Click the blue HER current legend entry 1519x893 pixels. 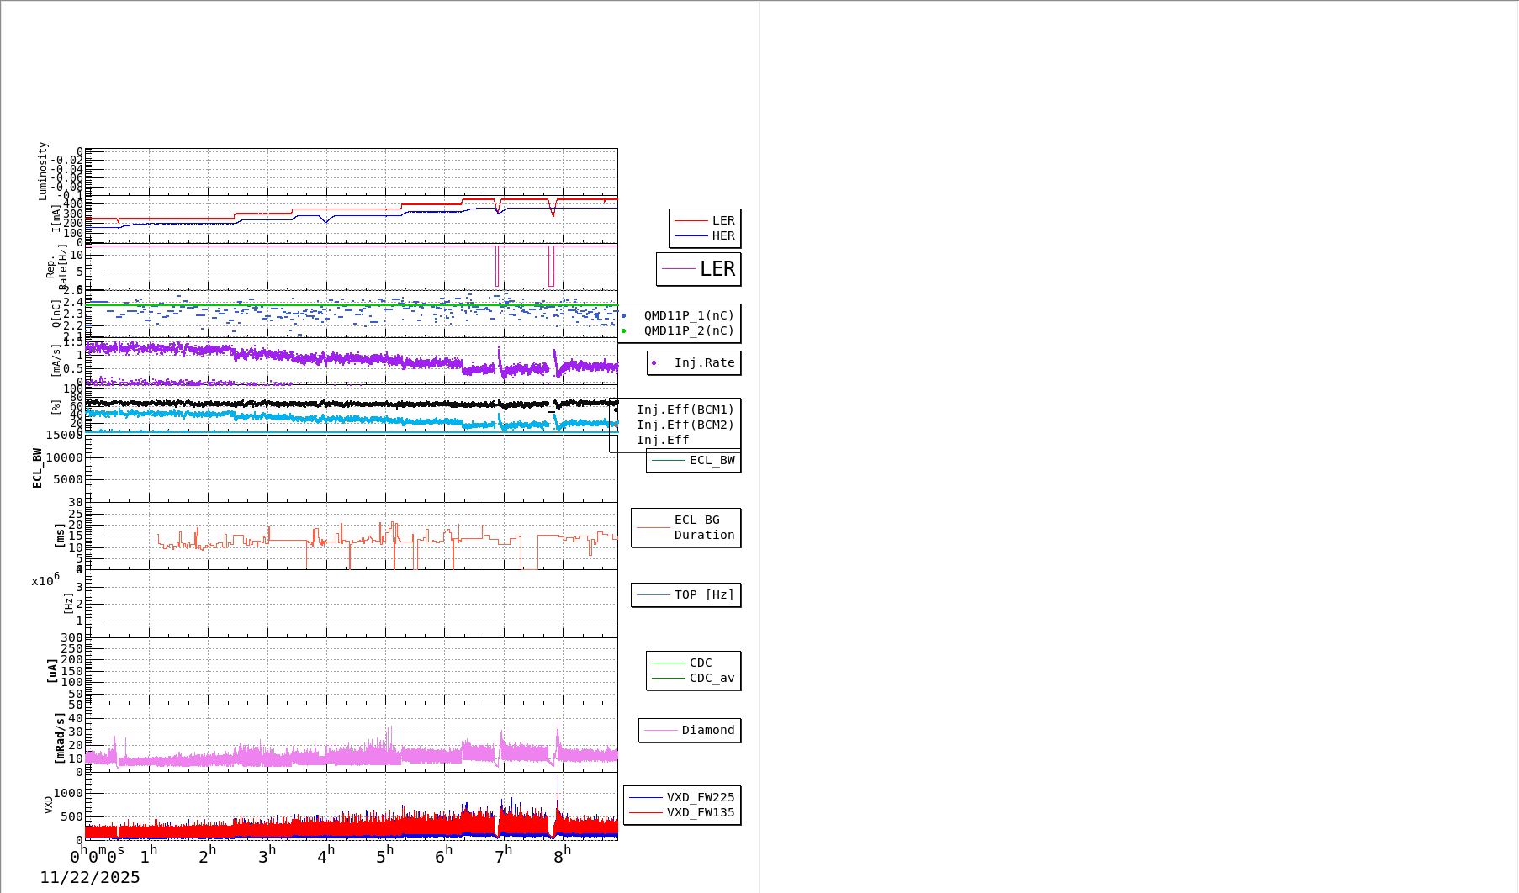click(705, 236)
